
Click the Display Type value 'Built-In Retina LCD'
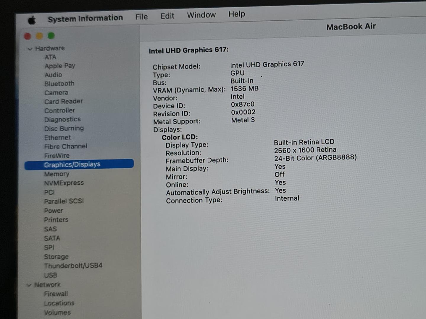pos(304,142)
